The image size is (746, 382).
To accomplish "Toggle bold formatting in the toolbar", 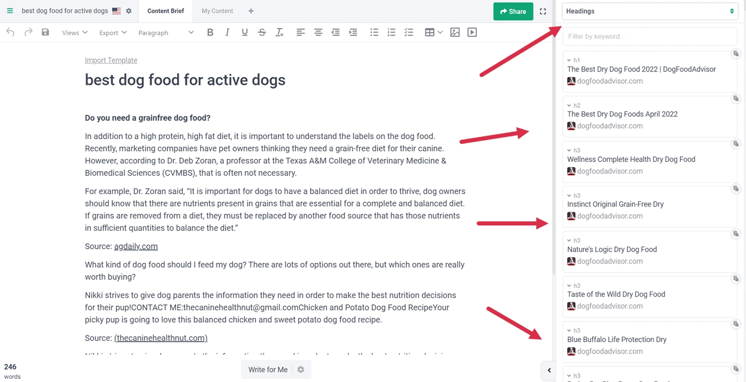I will click(x=210, y=33).
